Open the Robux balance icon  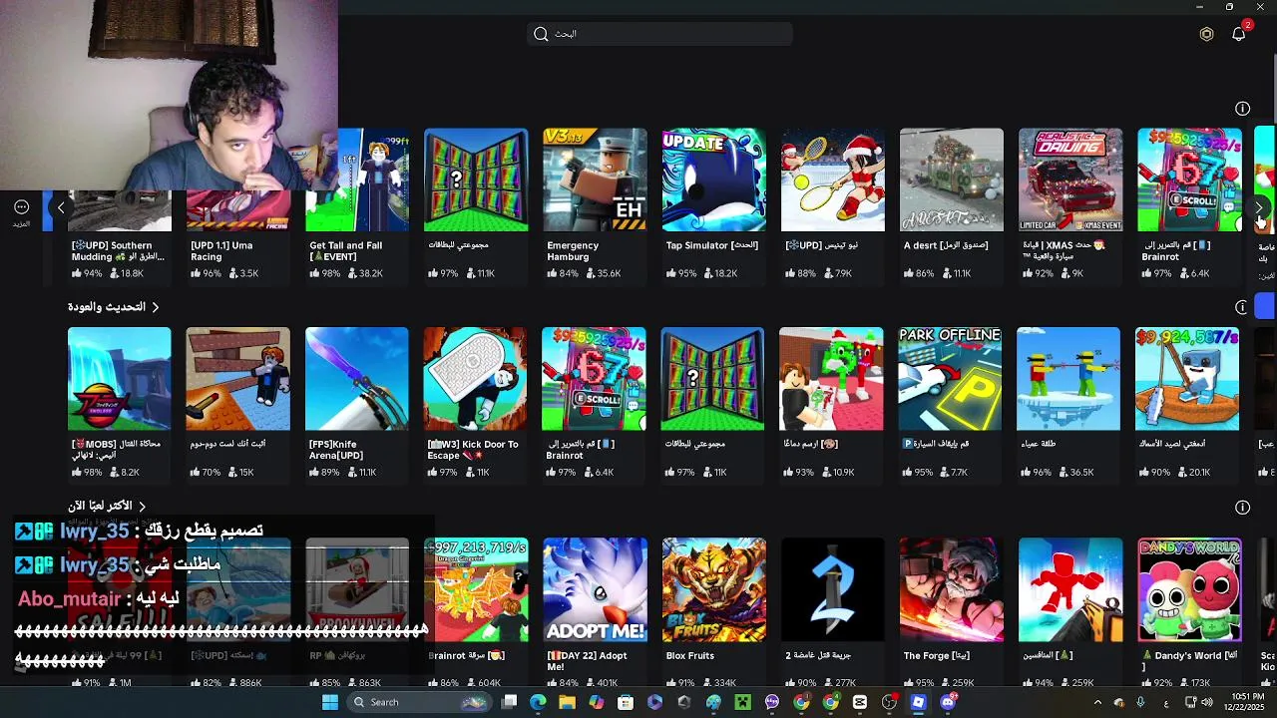(1206, 34)
